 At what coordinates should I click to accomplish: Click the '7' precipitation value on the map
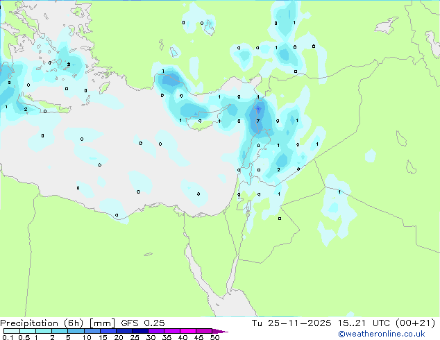pos(258,121)
